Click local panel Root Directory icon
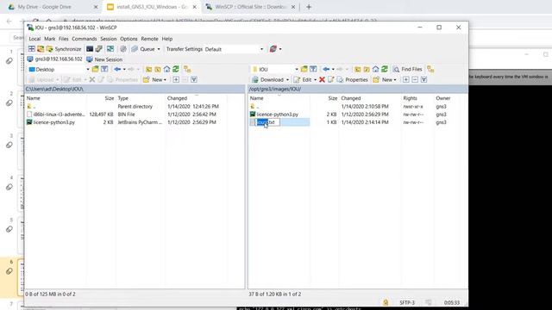The width and height of the screenshot is (552, 310). coord(158,69)
